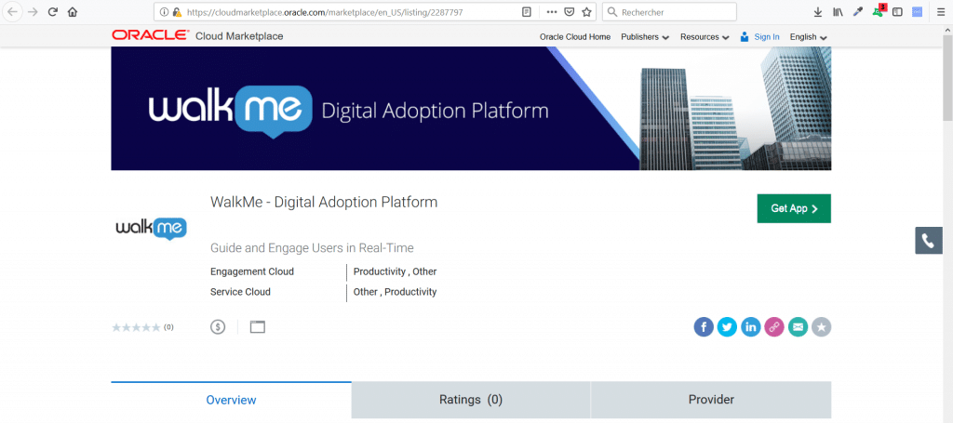Click the Get App button
This screenshot has height=423, width=953.
(x=794, y=209)
